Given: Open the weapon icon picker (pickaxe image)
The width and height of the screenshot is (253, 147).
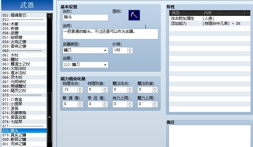Looking at the screenshot, I should tap(134, 15).
